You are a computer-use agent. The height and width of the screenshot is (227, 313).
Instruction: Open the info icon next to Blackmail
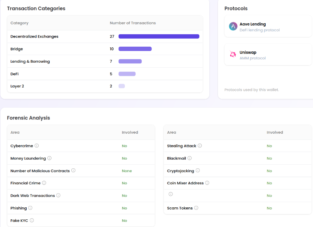pyautogui.click(x=189, y=158)
